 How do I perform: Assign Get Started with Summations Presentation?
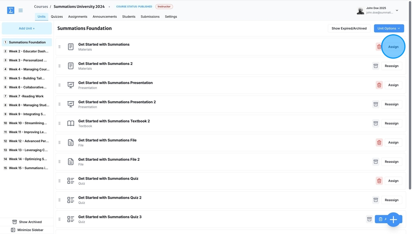pyautogui.click(x=393, y=85)
